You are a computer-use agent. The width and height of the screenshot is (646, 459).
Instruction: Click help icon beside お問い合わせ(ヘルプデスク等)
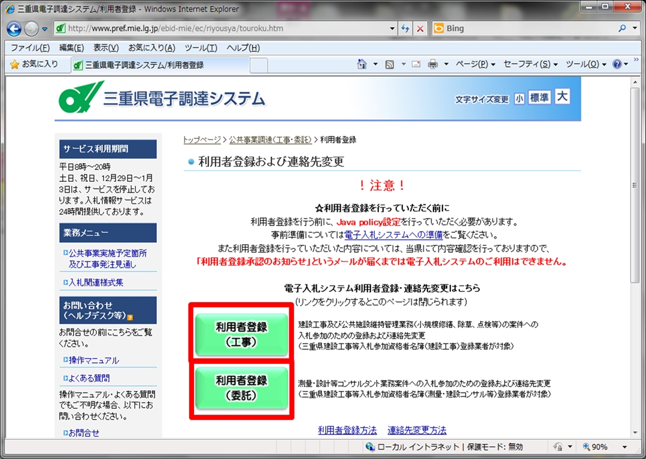pos(130,317)
